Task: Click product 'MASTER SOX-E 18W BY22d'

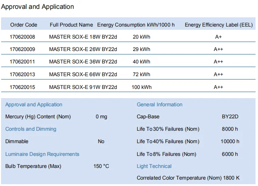Action: 83,37
